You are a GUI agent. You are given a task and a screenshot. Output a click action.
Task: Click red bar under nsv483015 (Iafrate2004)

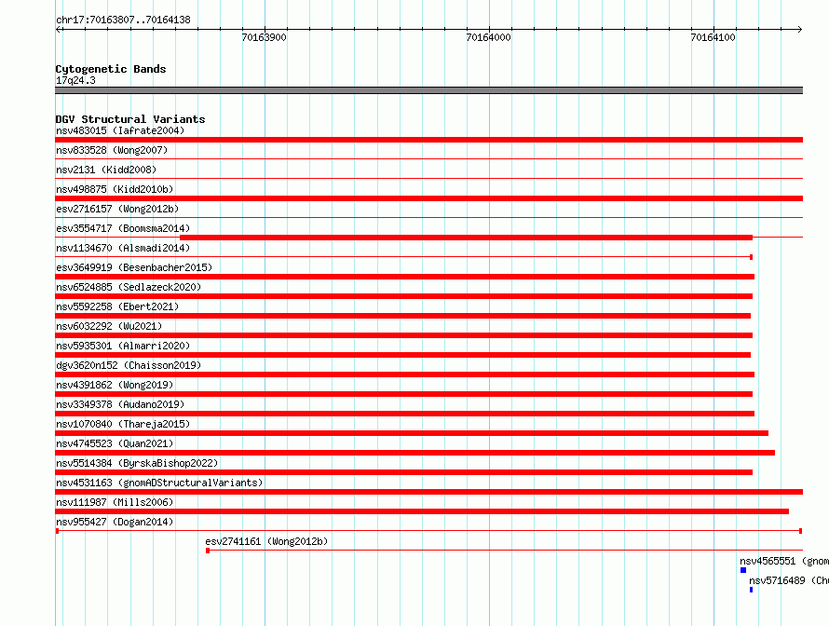tap(428, 140)
